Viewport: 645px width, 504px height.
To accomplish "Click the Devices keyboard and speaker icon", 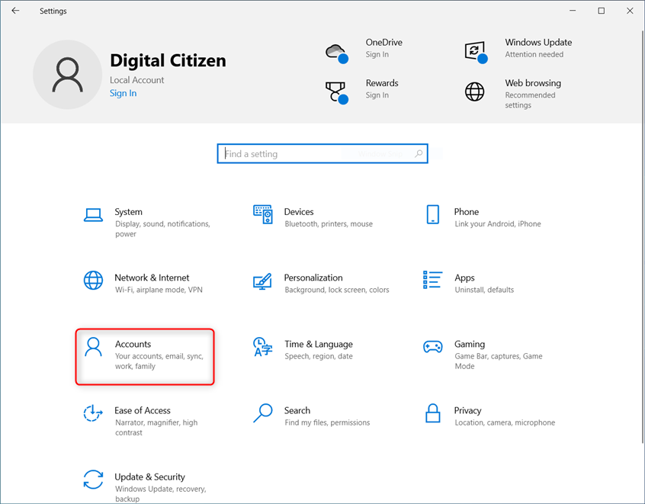I will pos(263,214).
